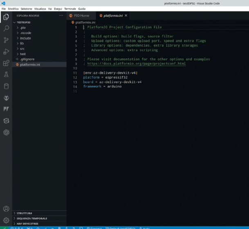The width and height of the screenshot is (249, 229).
Task: Click the diamond icon beside .gitignore
Action: tap(17, 59)
